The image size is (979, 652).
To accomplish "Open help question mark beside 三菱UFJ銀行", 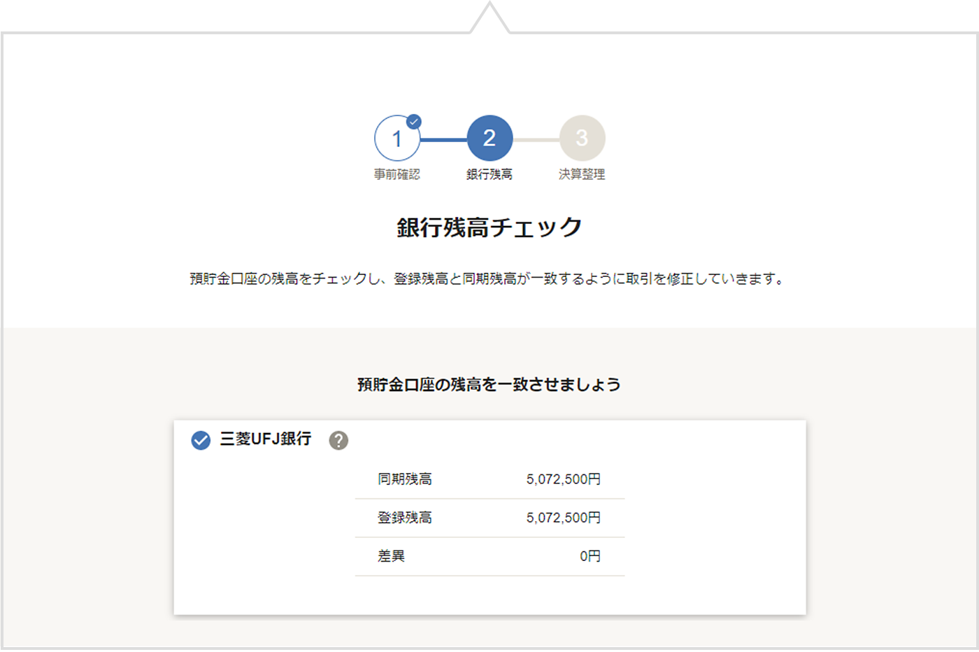I will pos(338,440).
